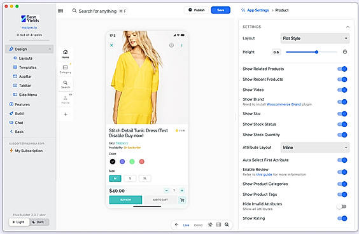Click the star rating icon in preview

(177, 130)
